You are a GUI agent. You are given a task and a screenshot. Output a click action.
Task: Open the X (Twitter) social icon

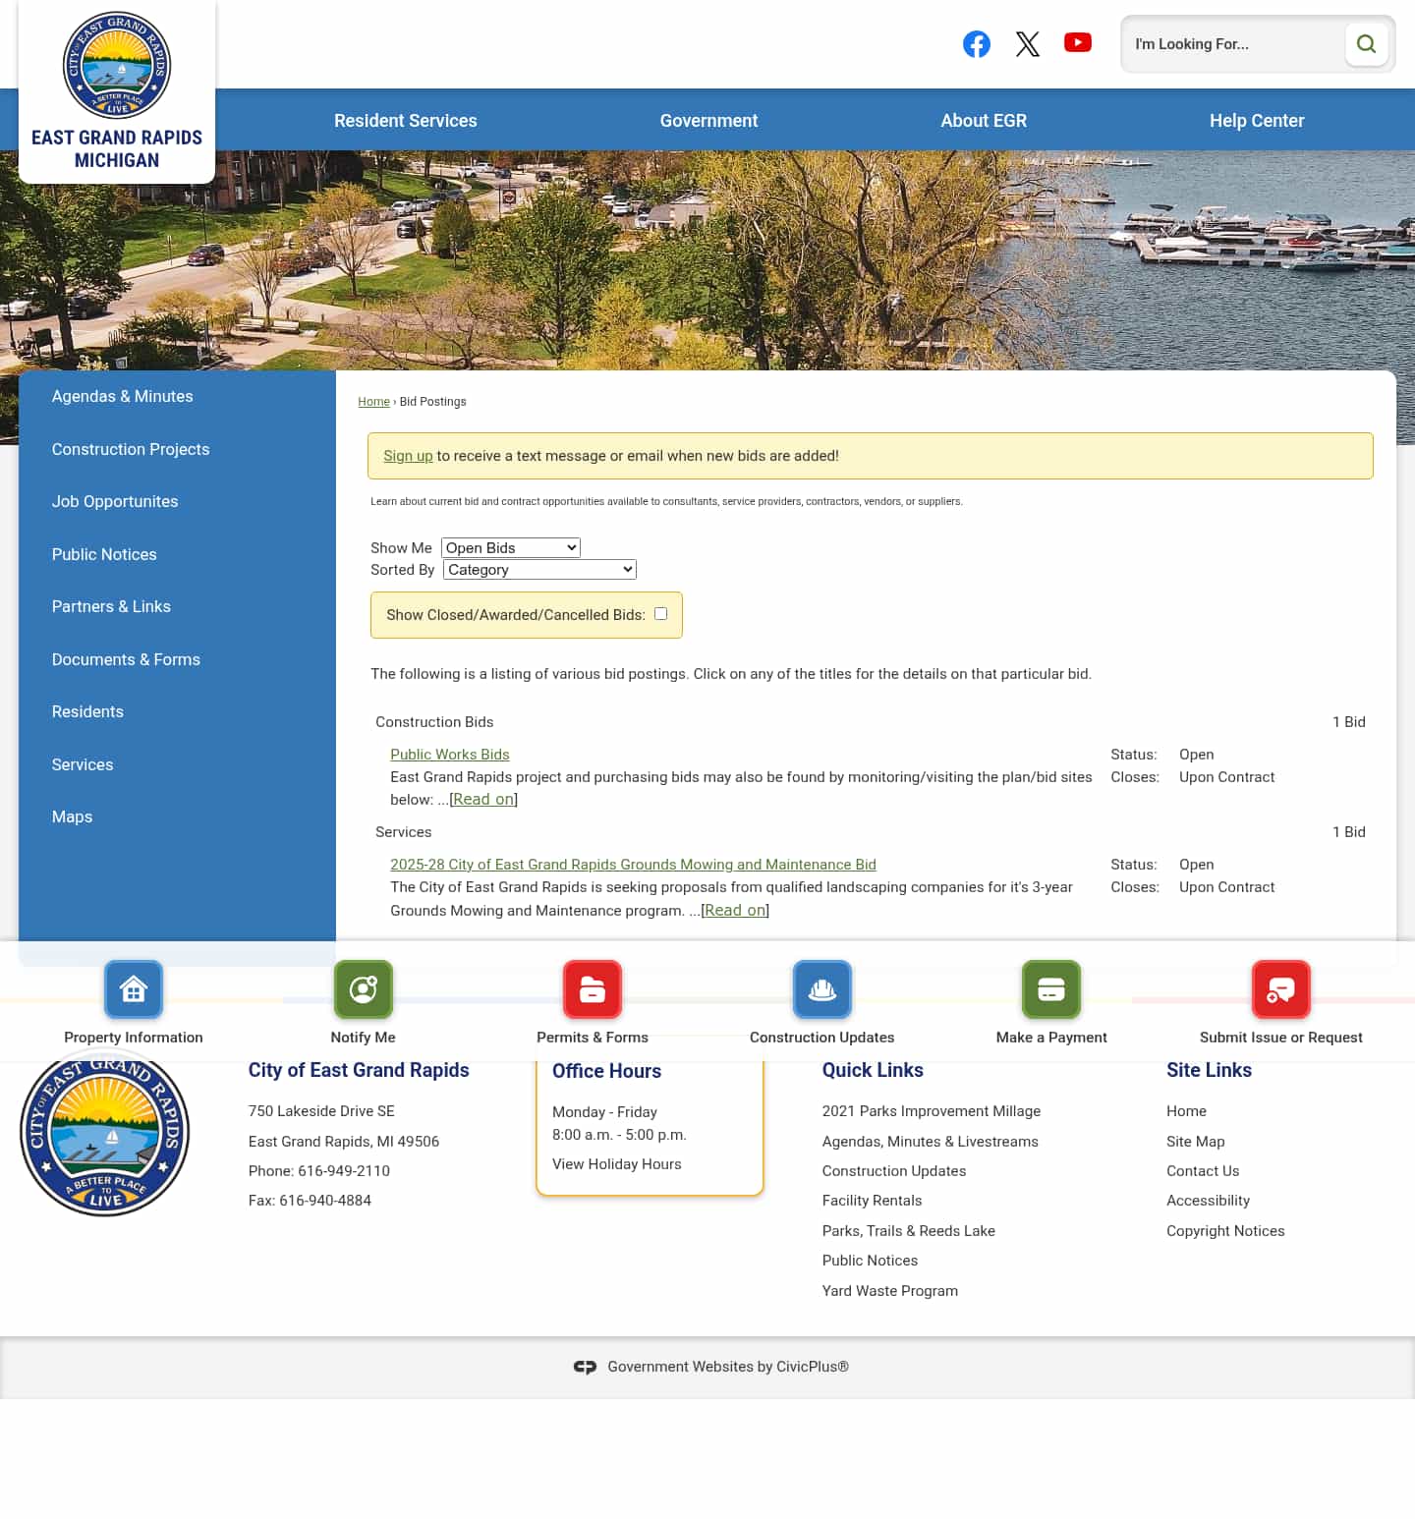coord(1027,44)
